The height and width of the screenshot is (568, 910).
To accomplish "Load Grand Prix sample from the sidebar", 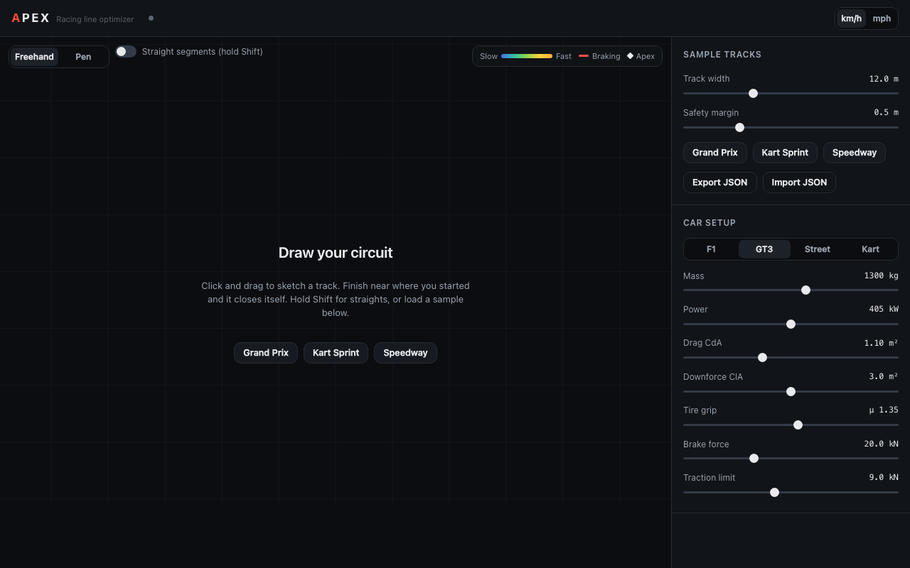I will [x=715, y=153].
